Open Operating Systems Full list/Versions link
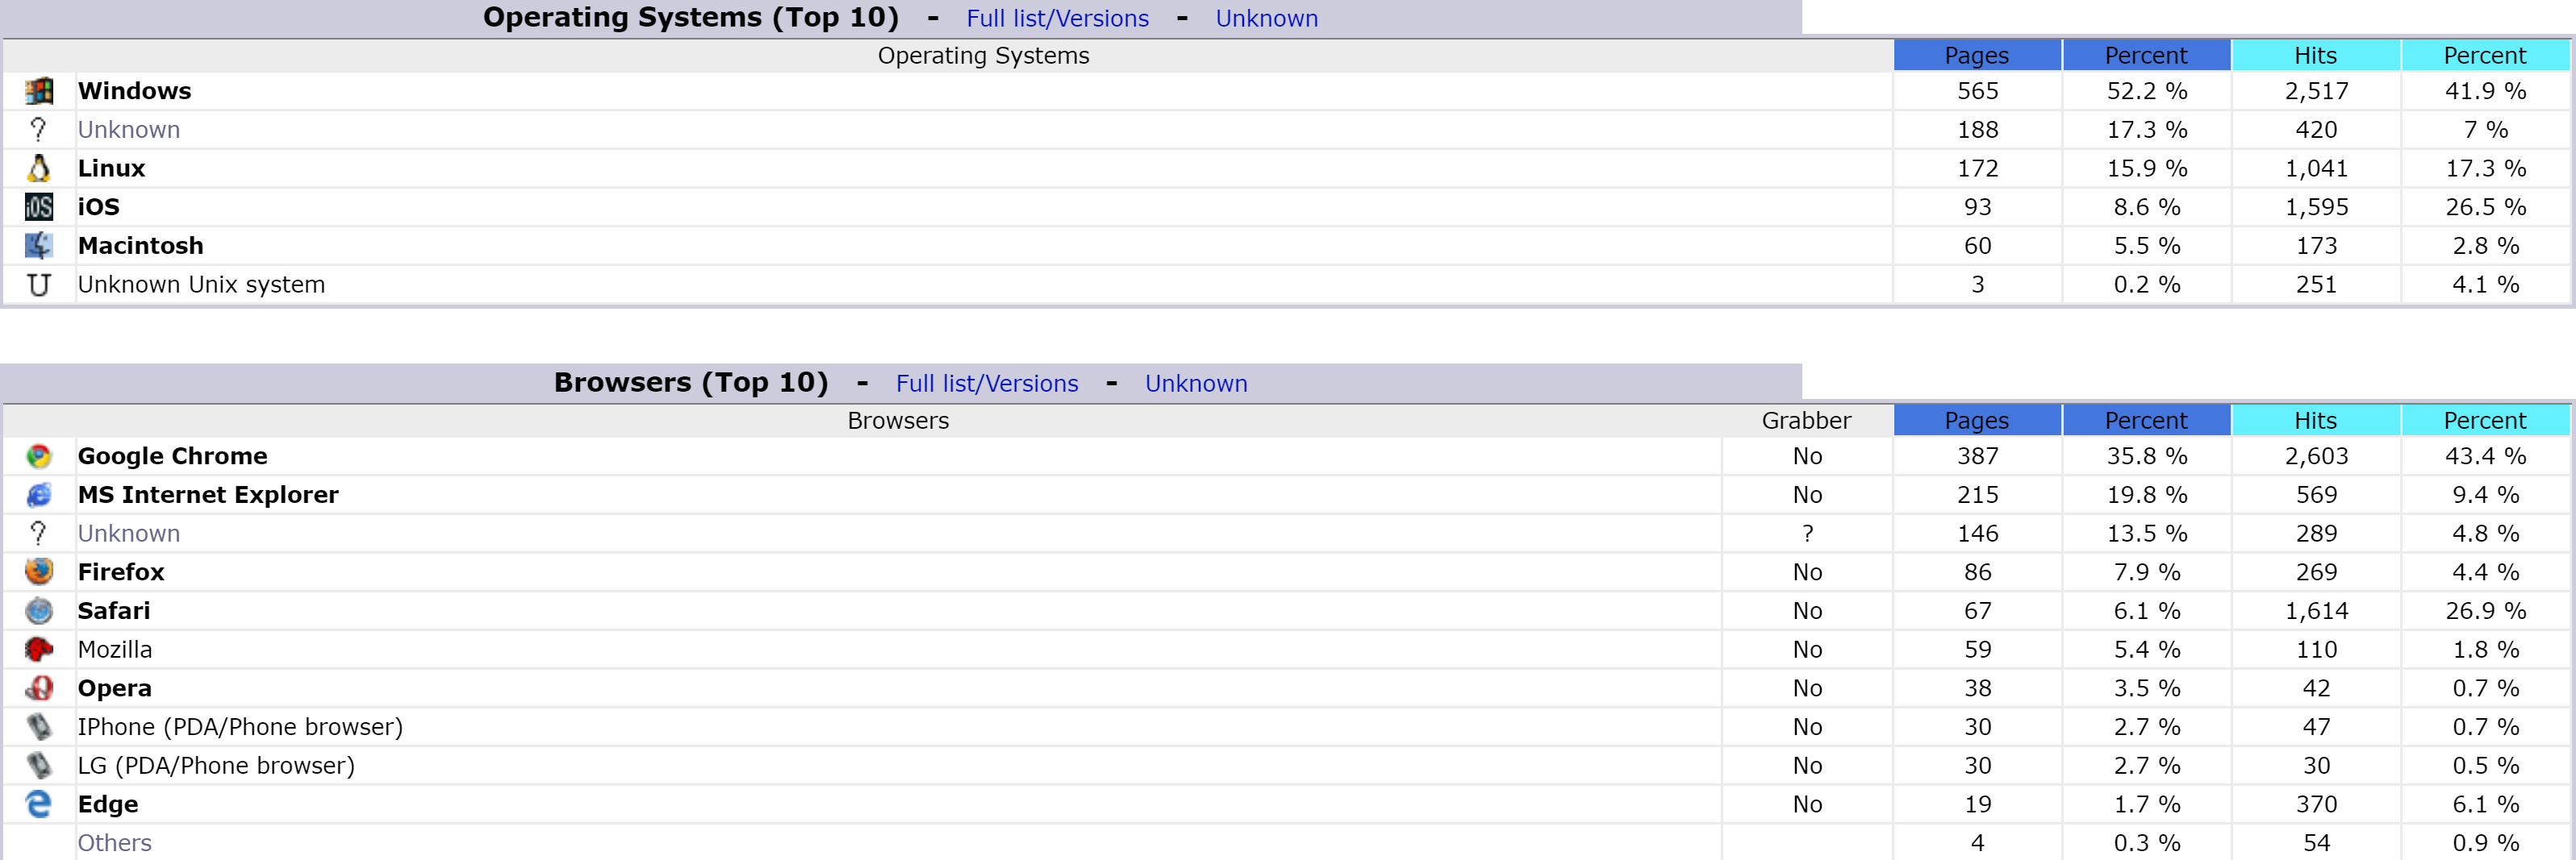2576x860 pixels. [x=1057, y=18]
